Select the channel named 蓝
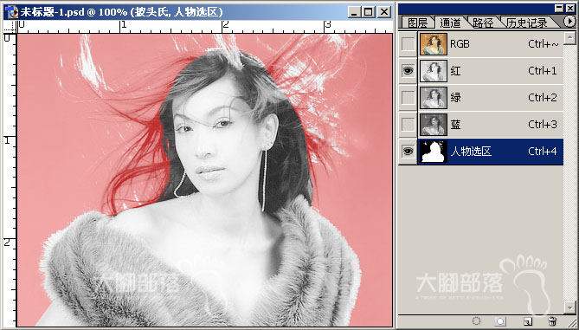Viewport: 579px width, 330px height. (455, 125)
